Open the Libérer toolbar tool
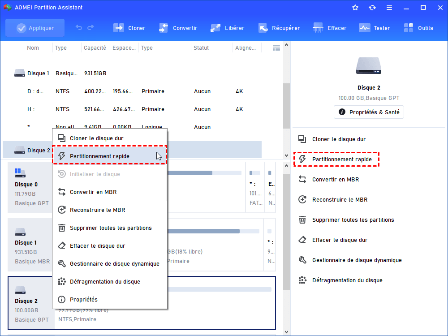This screenshot has width=448, height=336. click(227, 28)
